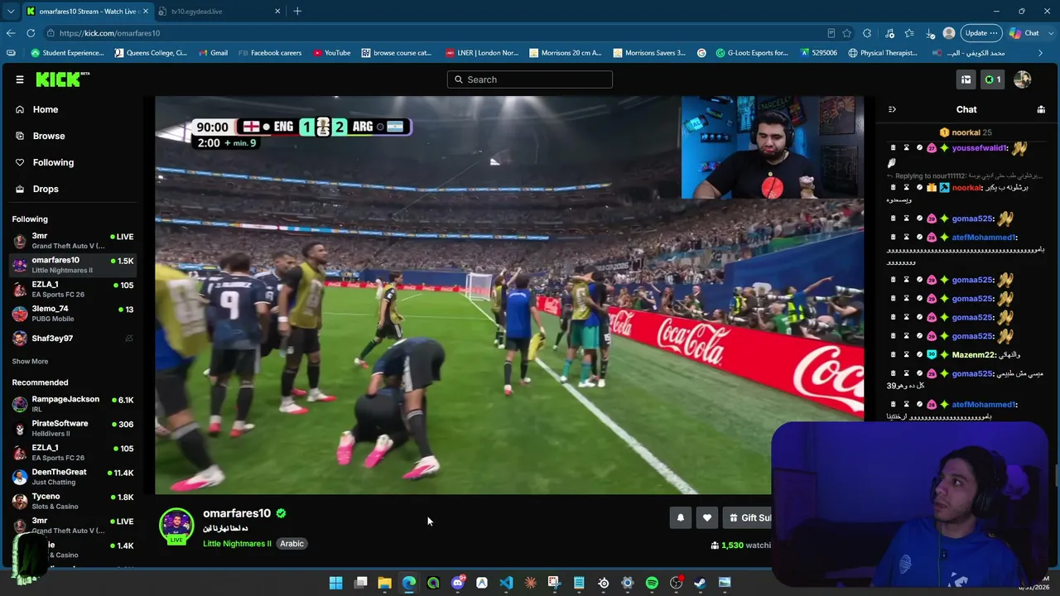Open the omarfares10 channel avatar
Viewport: 1060px width, 596px height.
point(176,526)
